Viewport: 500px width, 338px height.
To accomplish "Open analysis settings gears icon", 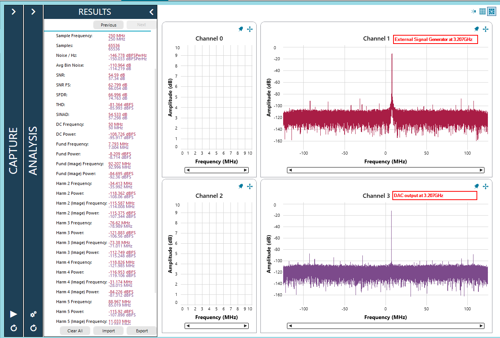I will pos(33,314).
